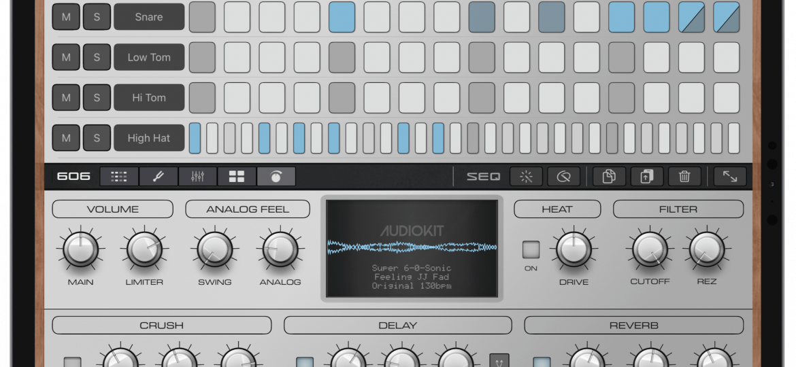Copy the current sequence pattern
The width and height of the screenshot is (796, 367).
609,177
